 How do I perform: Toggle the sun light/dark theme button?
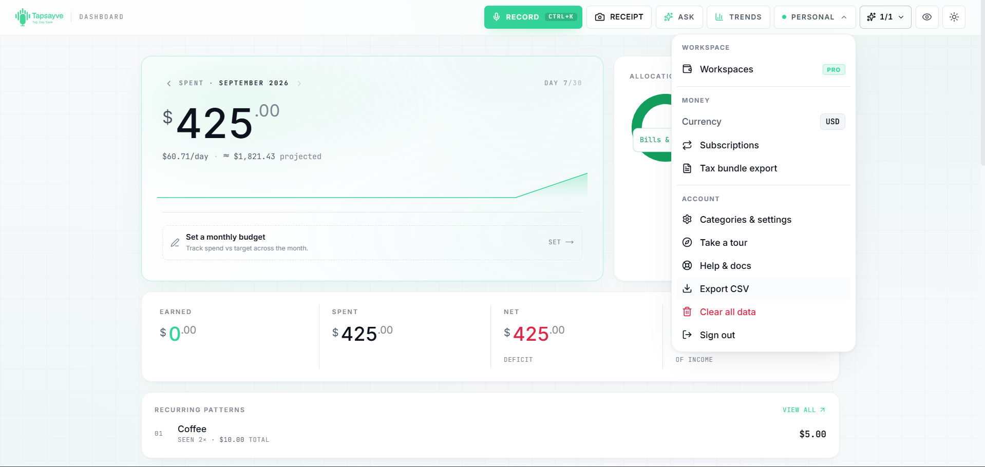click(x=954, y=17)
